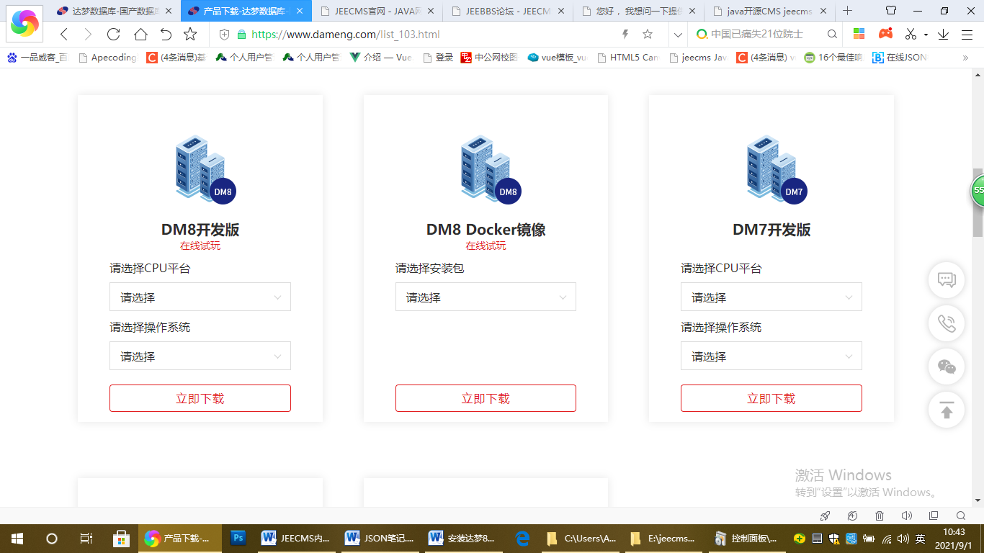Show more bookmarks with the overflow chevron

click(965, 58)
